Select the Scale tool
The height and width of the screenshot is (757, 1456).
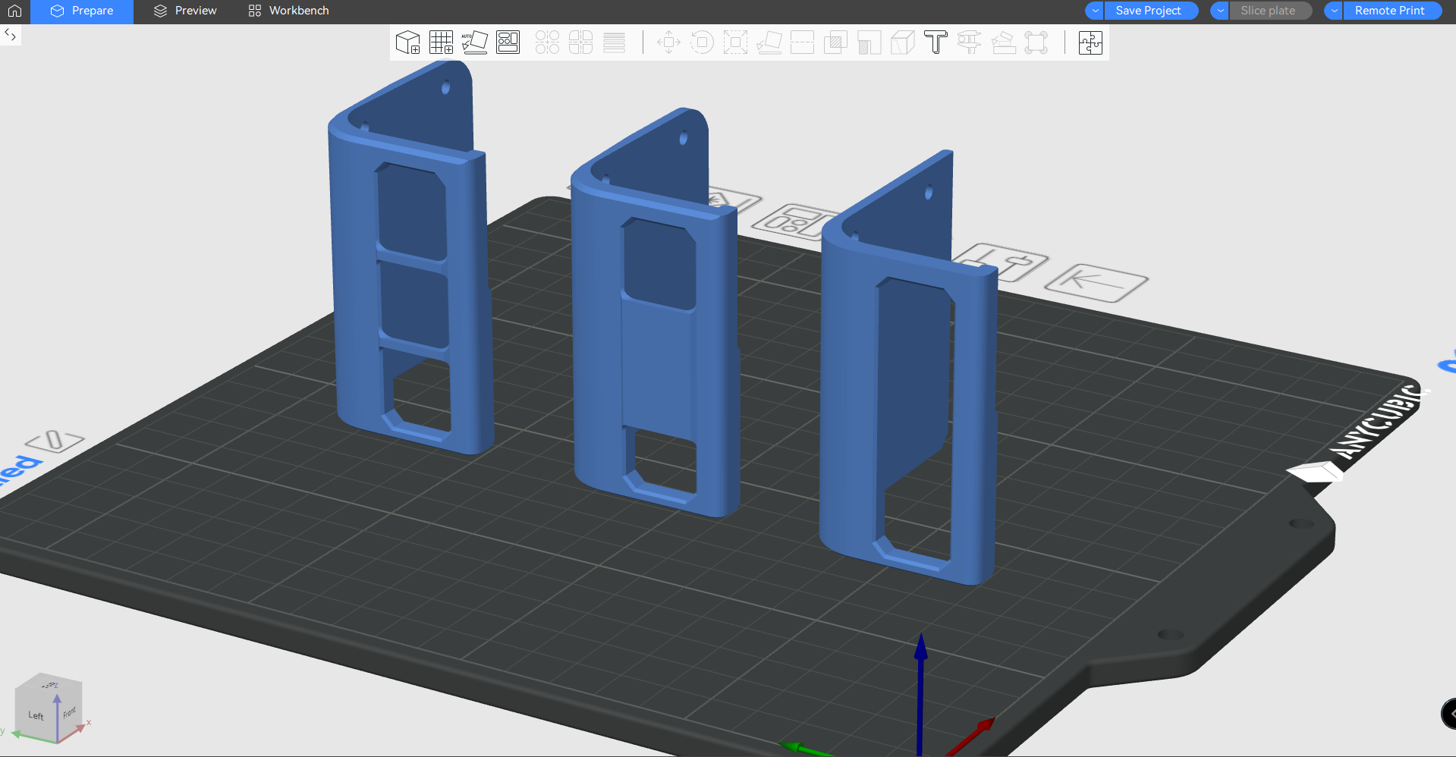(735, 42)
